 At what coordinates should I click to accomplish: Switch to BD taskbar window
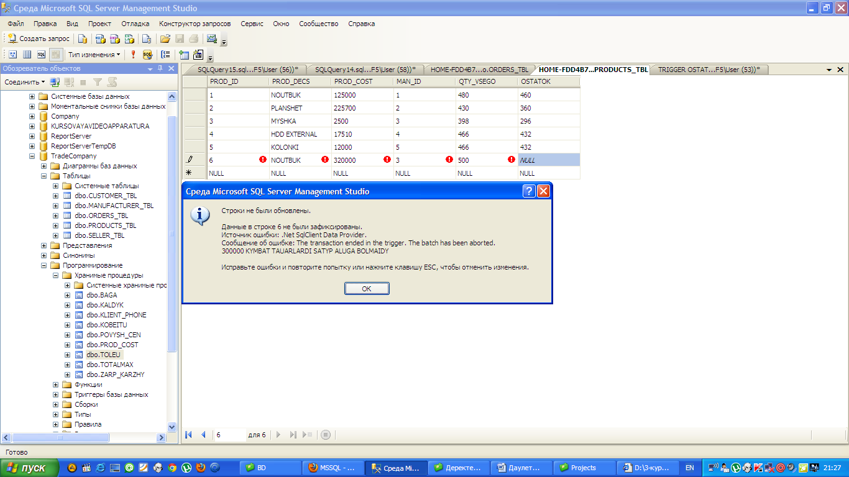click(x=269, y=468)
